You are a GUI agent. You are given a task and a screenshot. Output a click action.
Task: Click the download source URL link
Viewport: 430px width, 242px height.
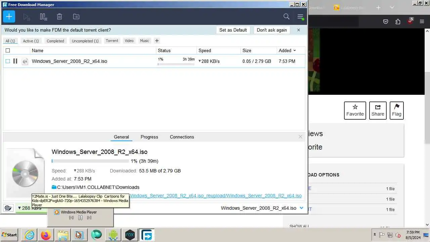click(x=215, y=196)
